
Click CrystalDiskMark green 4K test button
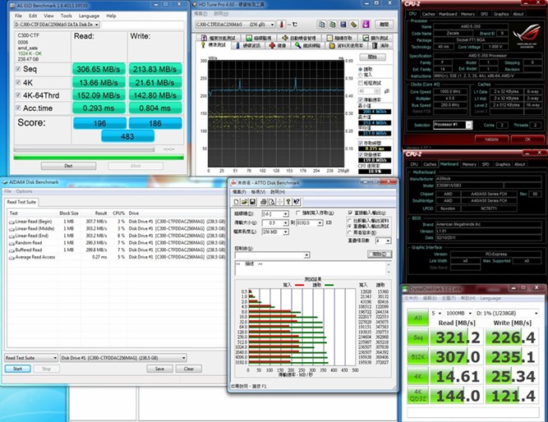pyautogui.click(x=418, y=376)
